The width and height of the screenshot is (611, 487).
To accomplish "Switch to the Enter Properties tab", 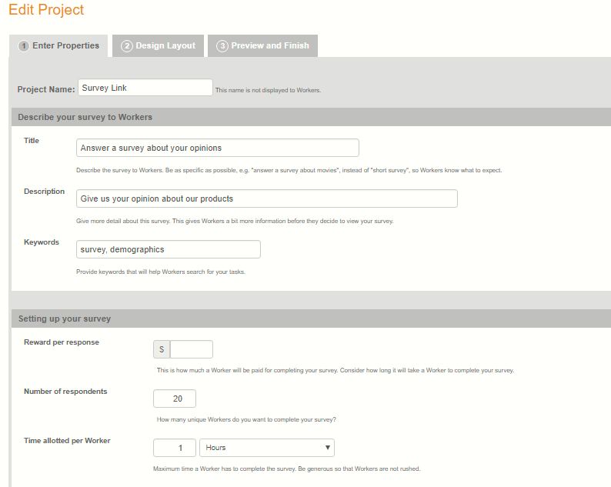I will (58, 46).
